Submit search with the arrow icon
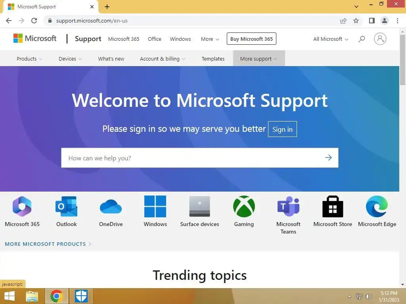 pos(328,158)
